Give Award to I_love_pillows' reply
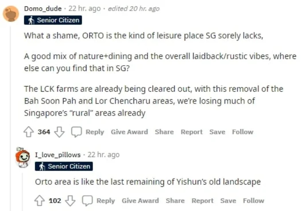Screen dimensions: 302x211 [x=140, y=201]
